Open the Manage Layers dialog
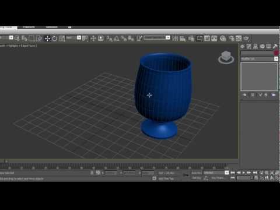Image resolution: width=280 pixels, height=210 pixels. coord(191,38)
